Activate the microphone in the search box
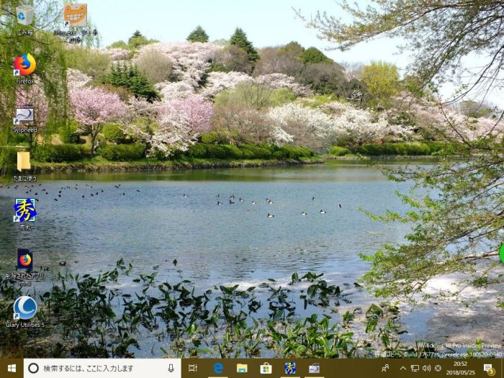The height and width of the screenshot is (378, 504). (x=171, y=368)
